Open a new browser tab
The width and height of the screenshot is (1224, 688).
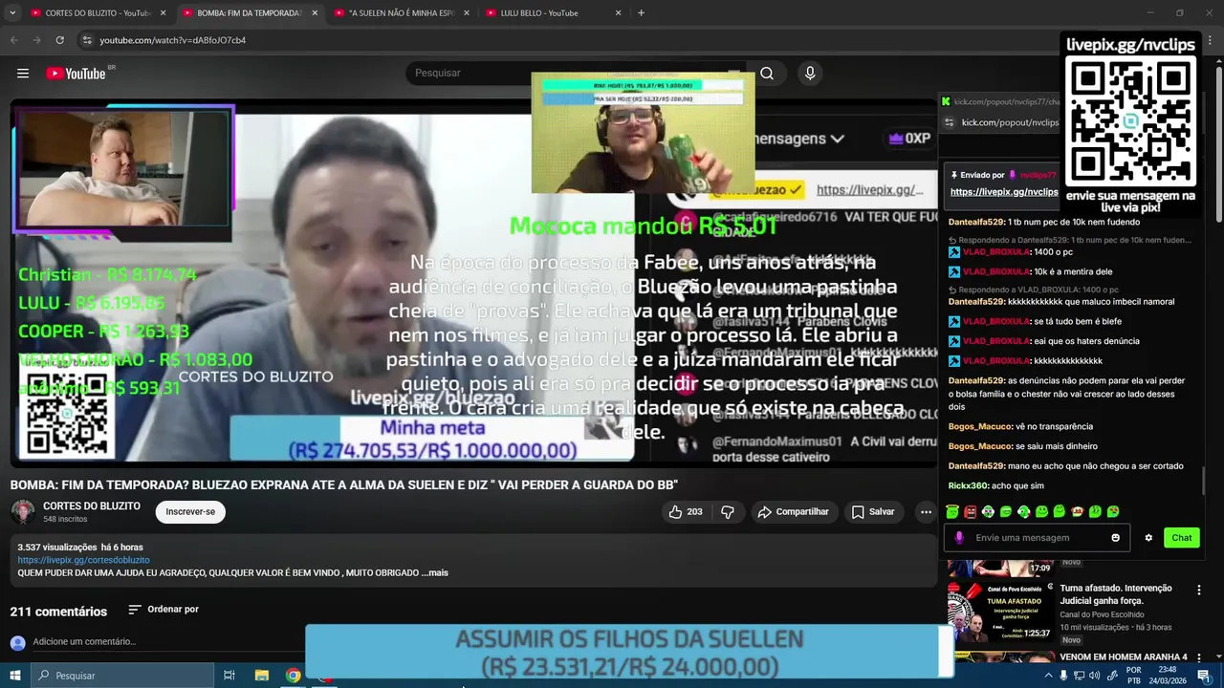641,13
